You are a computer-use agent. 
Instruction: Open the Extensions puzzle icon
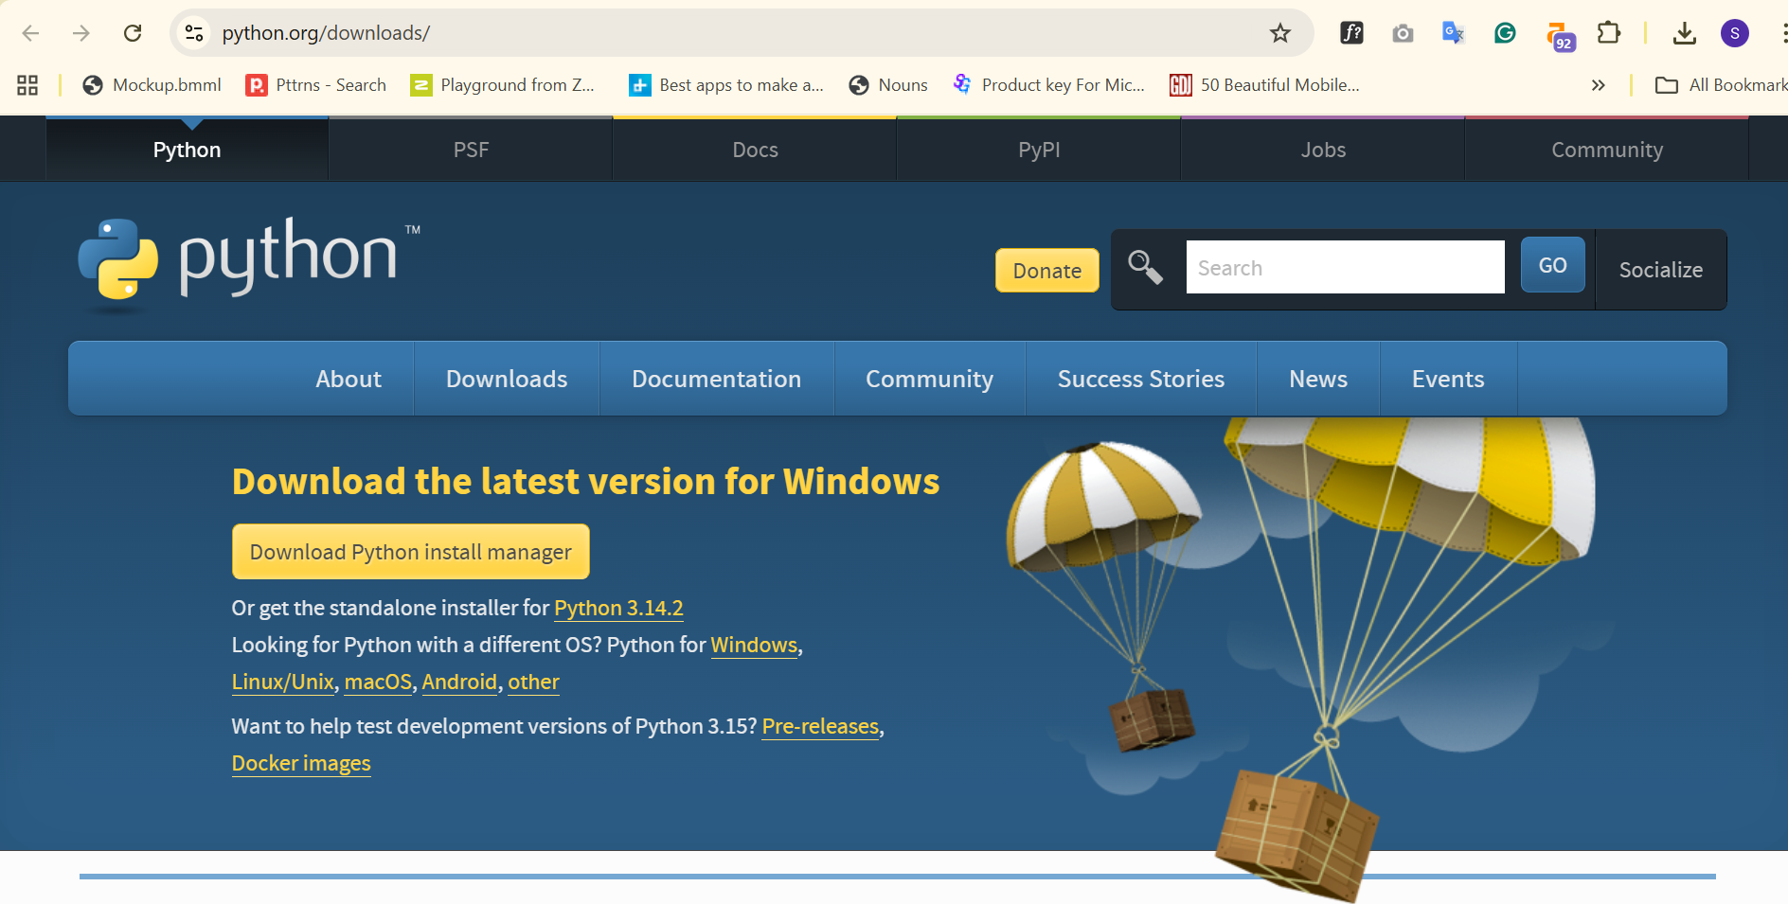coord(1608,33)
